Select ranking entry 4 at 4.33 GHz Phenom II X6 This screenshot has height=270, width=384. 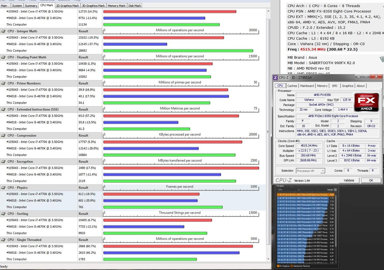[x=306, y=205]
